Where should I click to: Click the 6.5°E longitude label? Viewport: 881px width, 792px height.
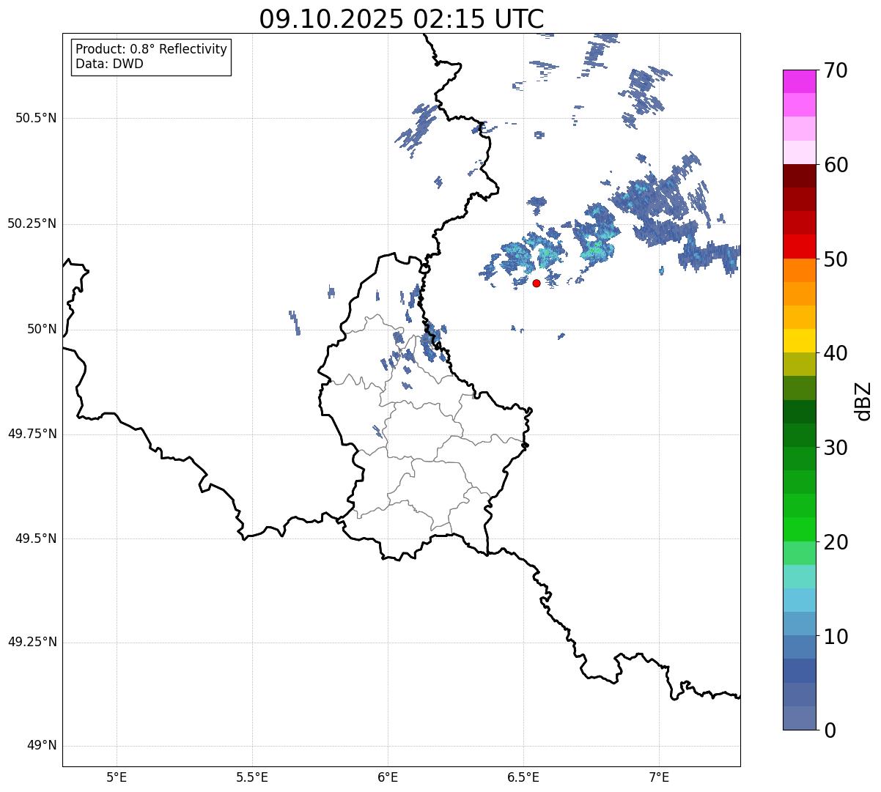coord(523,777)
